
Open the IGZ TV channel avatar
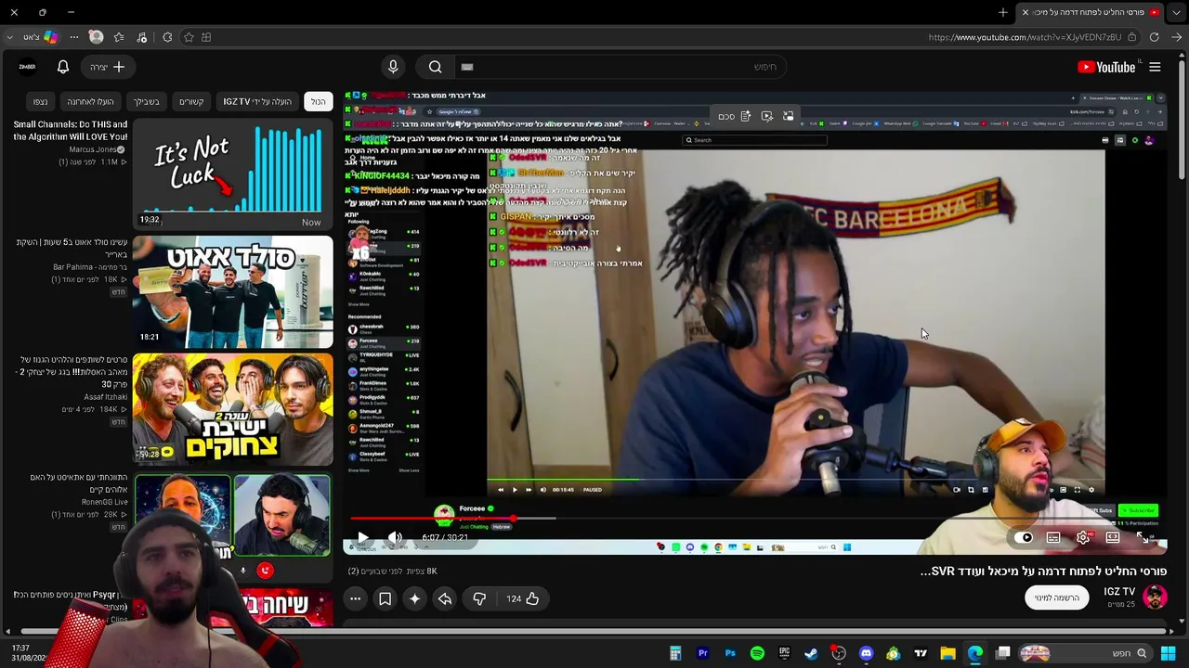[x=1155, y=597]
